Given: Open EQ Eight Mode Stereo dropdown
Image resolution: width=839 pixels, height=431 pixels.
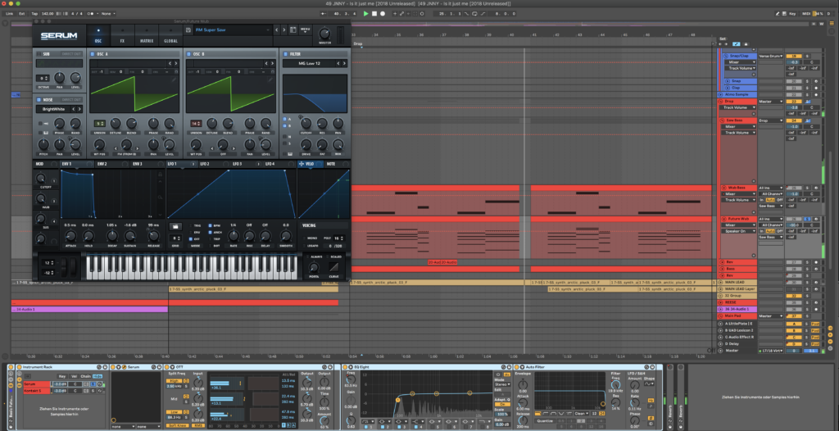Looking at the screenshot, I should (x=502, y=383).
